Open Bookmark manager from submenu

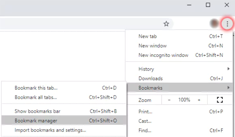coord(64,121)
